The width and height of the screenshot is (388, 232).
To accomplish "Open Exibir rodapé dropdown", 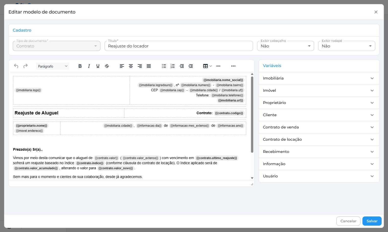I will click(347, 46).
